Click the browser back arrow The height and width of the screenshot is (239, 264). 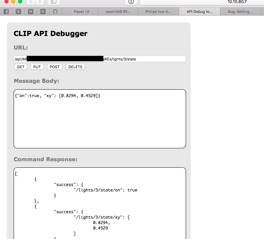point(31,2)
